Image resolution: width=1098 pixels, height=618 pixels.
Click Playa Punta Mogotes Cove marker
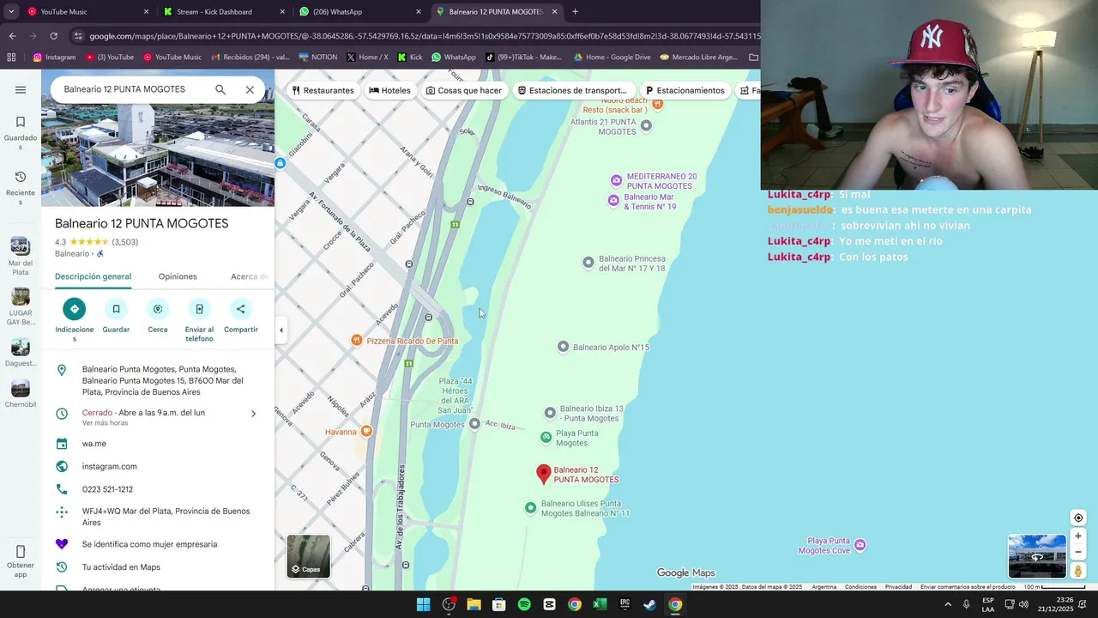click(x=860, y=545)
